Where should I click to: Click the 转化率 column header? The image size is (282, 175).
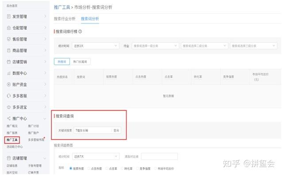click(x=198, y=77)
